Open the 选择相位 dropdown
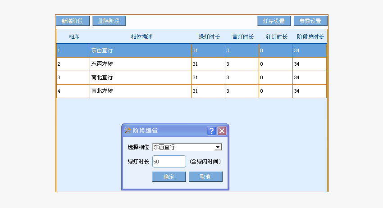Viewport: 383px width, 208px height. coord(218,147)
